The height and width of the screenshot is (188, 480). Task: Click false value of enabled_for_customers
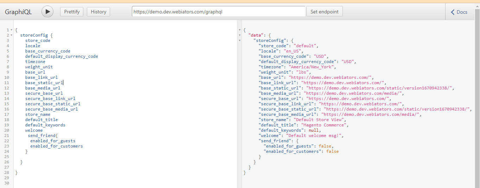[333, 151]
